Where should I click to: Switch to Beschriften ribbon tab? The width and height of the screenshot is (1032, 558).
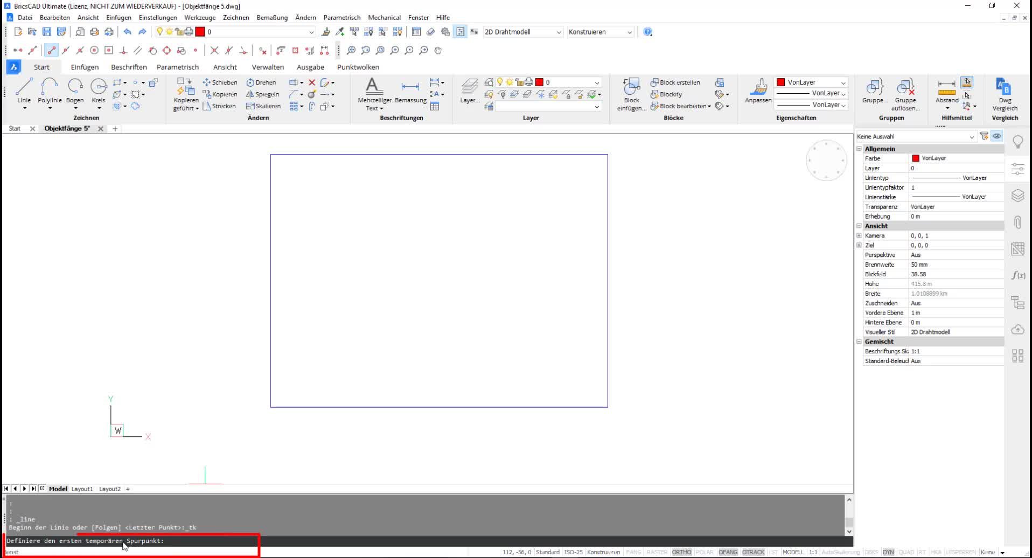click(x=129, y=67)
